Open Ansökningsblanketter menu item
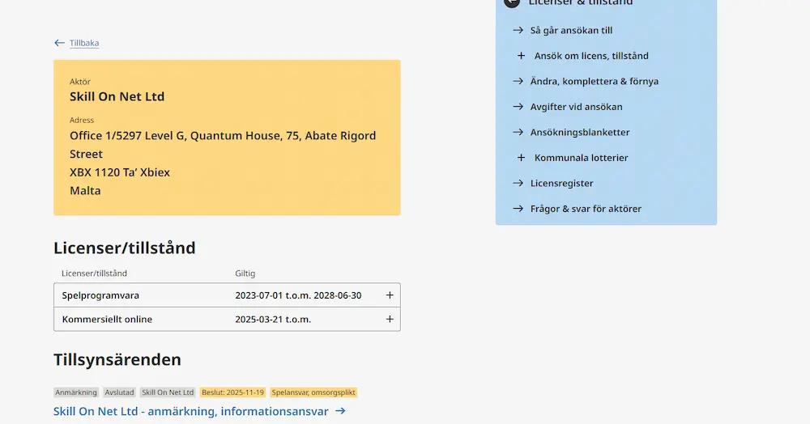The height and width of the screenshot is (424, 810). click(x=580, y=132)
